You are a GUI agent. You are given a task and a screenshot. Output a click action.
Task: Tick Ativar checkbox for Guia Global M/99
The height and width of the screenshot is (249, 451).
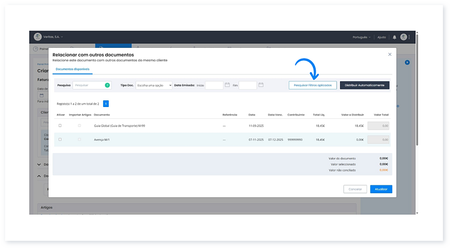[60, 125]
